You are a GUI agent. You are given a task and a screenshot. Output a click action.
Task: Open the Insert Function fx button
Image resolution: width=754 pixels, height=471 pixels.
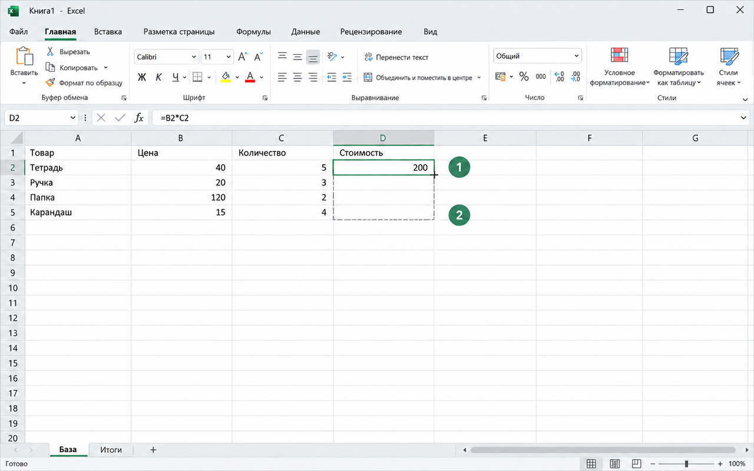139,118
